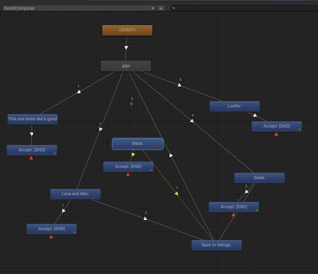This screenshot has width=318, height=274.
Task: Click red triangle below Accept. [END] under Luna and Milo.
Action: [51, 237]
